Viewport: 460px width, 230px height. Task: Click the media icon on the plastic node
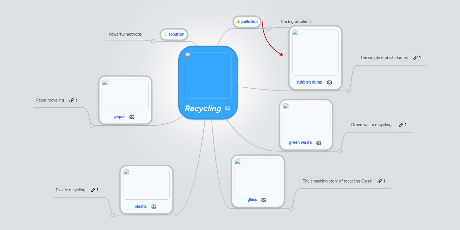click(153, 206)
